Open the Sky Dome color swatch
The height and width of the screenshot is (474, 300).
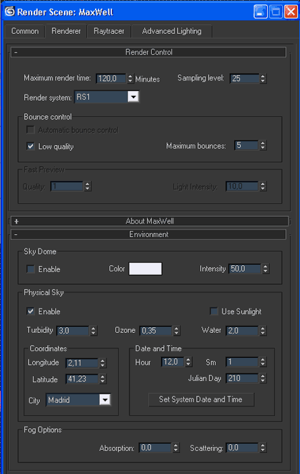(146, 269)
